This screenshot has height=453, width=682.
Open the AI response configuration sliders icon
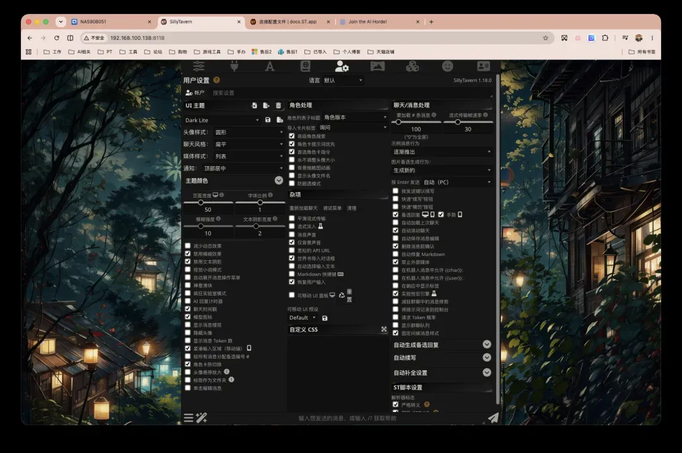click(x=199, y=66)
